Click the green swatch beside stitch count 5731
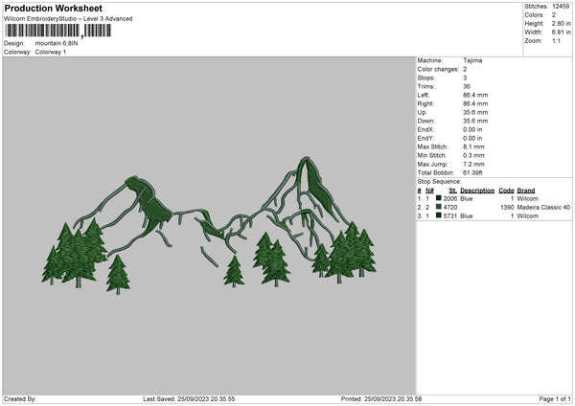The image size is (575, 406). 438,215
